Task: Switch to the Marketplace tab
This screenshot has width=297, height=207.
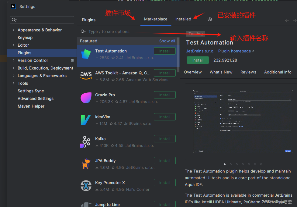Action: (156, 19)
